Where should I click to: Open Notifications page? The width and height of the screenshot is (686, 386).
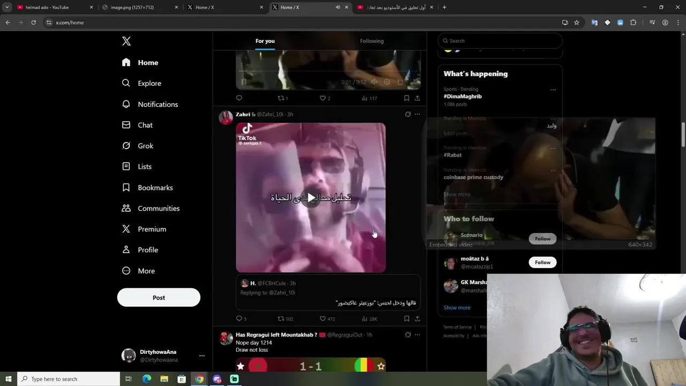tap(150, 104)
